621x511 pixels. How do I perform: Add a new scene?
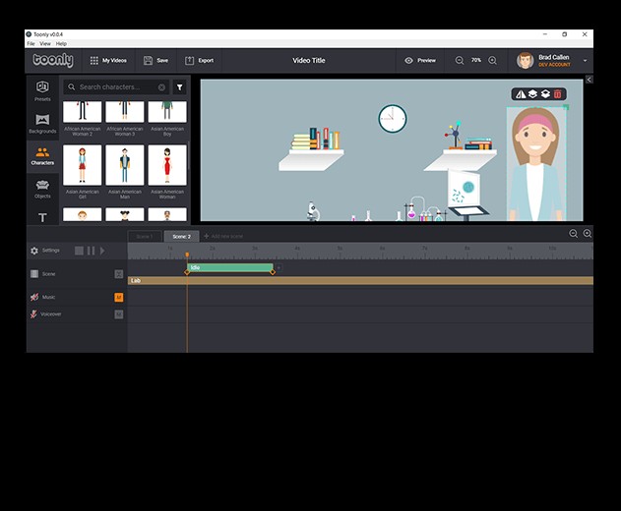(223, 236)
